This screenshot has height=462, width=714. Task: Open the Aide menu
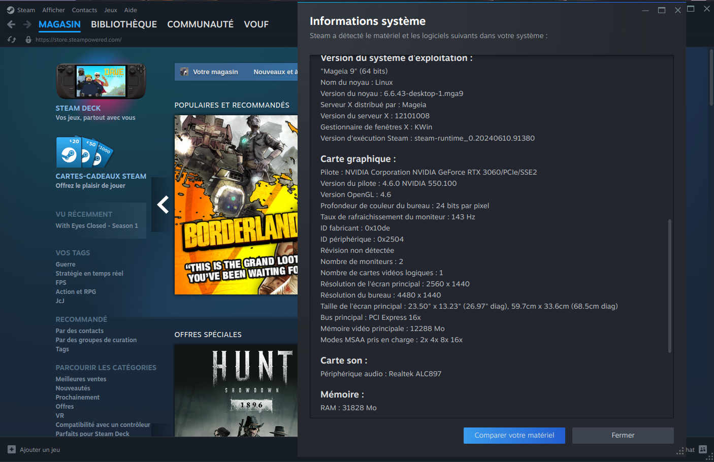[131, 10]
